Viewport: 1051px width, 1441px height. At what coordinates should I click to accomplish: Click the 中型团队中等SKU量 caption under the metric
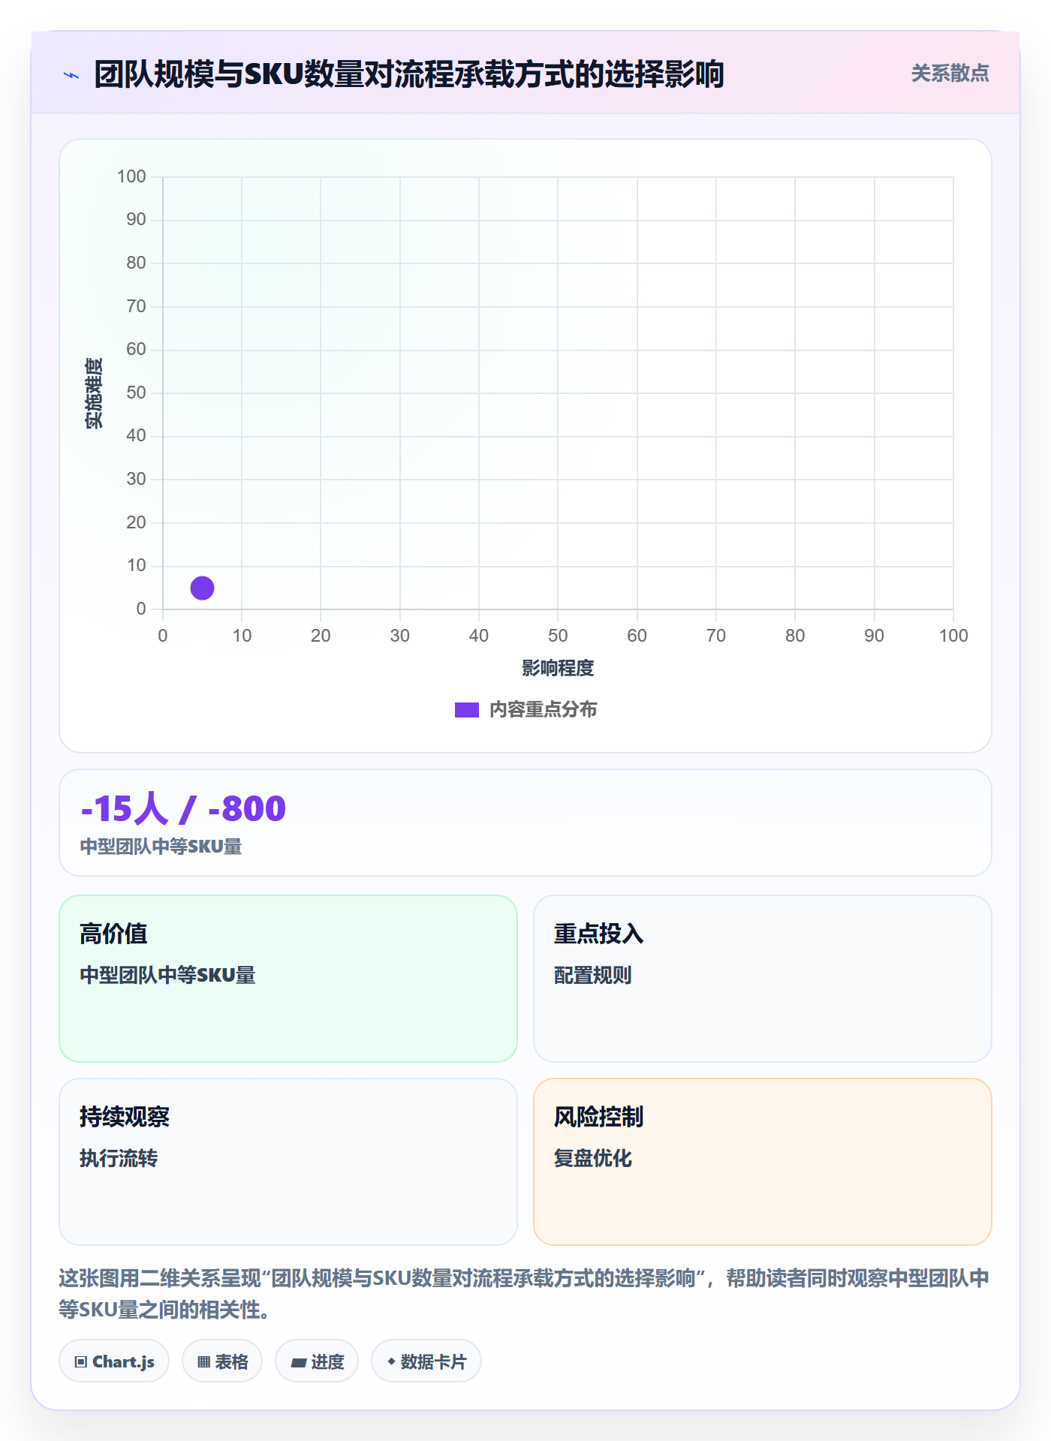(x=161, y=847)
